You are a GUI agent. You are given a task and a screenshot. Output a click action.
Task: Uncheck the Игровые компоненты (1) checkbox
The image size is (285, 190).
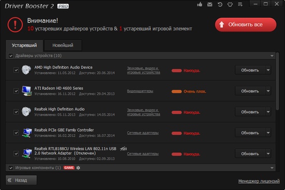coord(11,168)
